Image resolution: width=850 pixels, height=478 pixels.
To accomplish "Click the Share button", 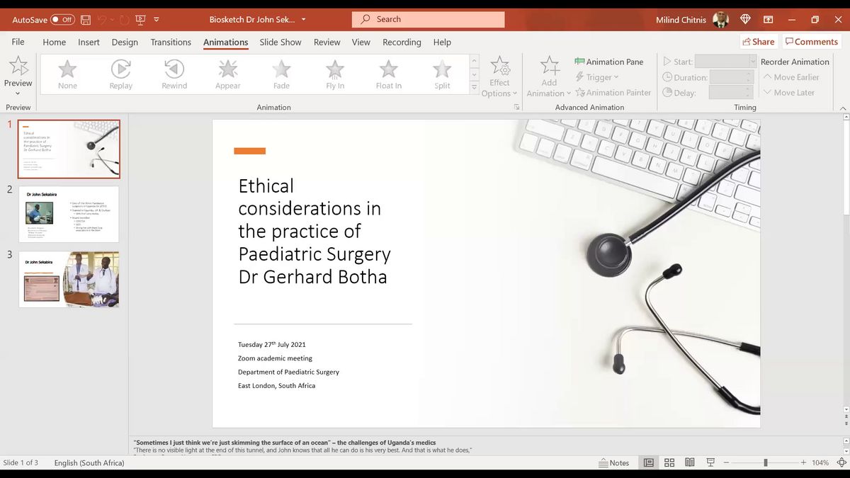I will (x=758, y=42).
